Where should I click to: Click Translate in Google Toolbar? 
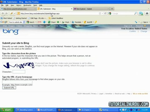[x=77, y=22]
